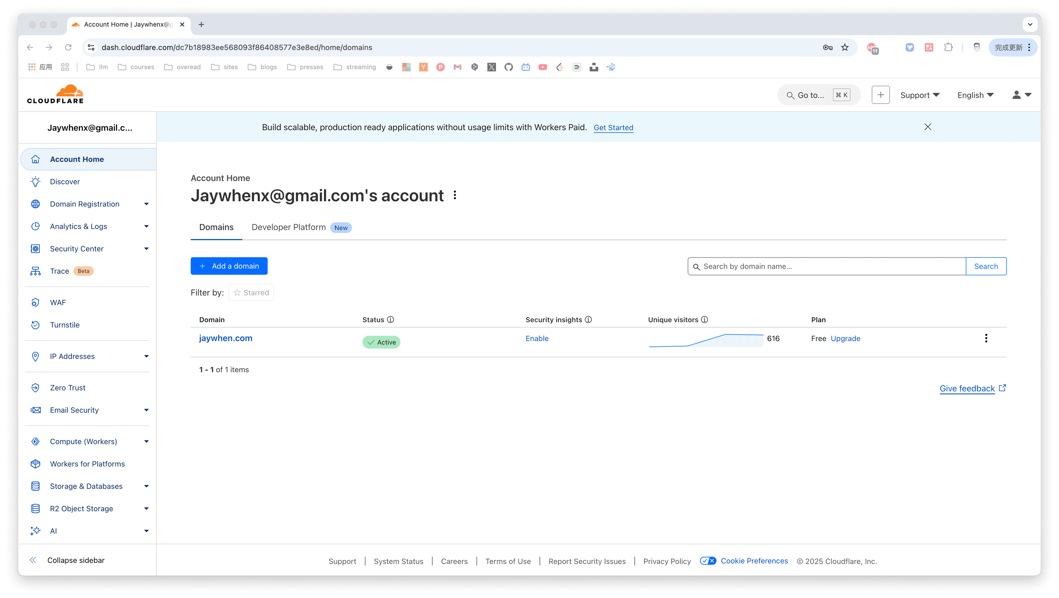Click the Security insights info icon
The height and width of the screenshot is (598, 1059).
588,320
